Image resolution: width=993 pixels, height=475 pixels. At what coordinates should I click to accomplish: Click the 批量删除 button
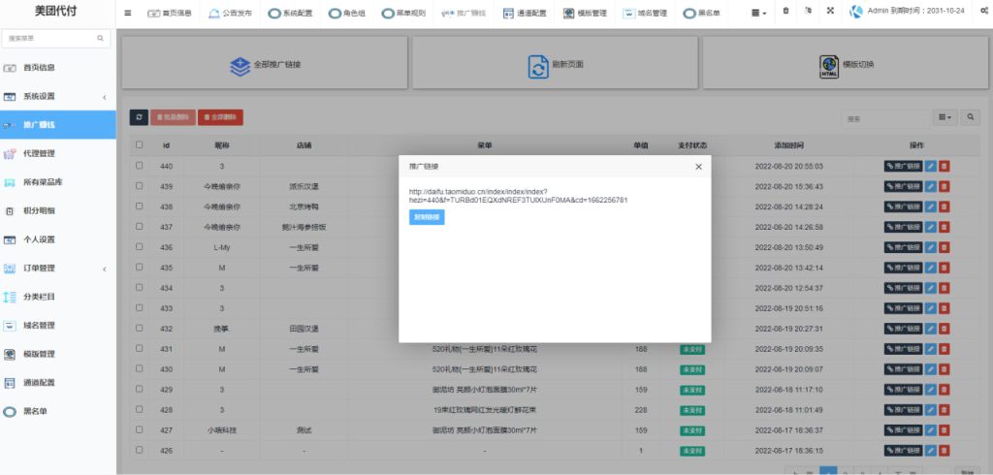point(173,117)
